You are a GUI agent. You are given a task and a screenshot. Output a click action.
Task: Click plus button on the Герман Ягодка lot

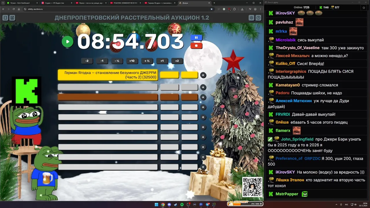tap(203, 75)
